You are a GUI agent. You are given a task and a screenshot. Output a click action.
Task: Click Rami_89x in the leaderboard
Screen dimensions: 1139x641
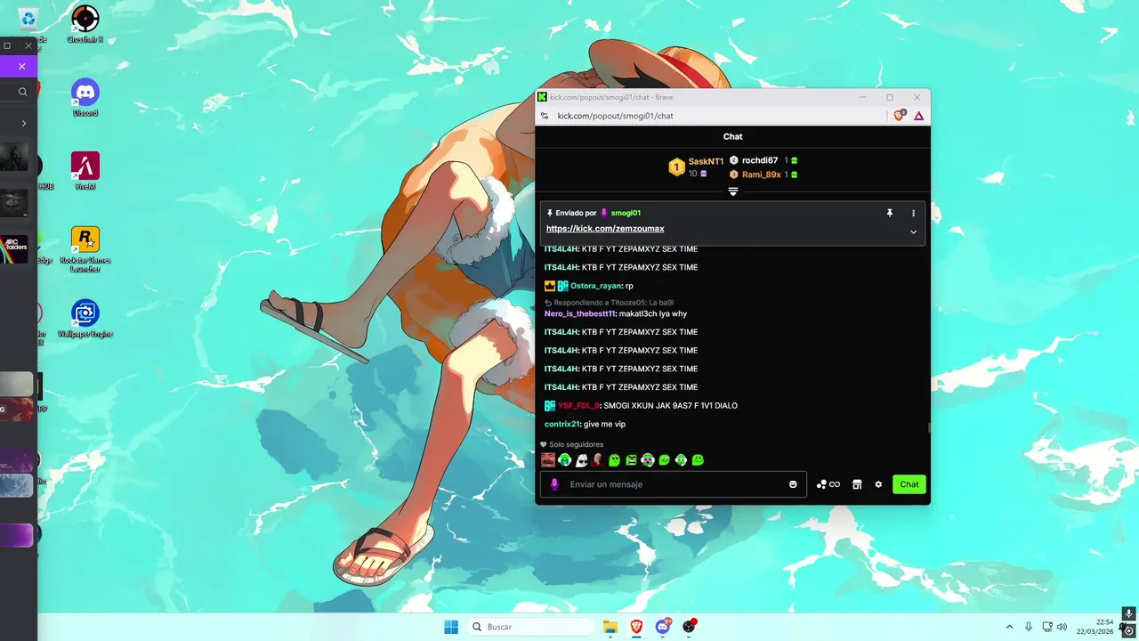coord(761,174)
